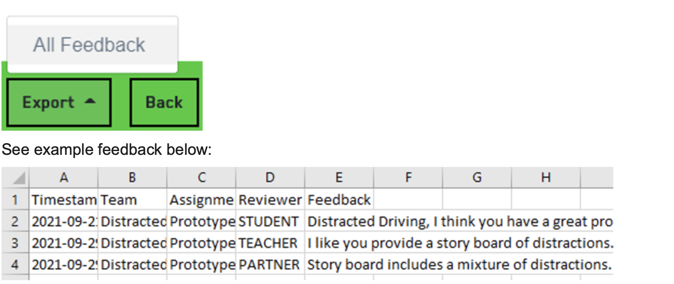
Task: Select column H header
Action: click(546, 177)
